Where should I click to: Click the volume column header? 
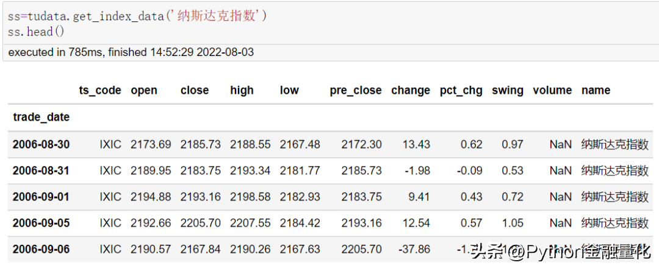(552, 90)
